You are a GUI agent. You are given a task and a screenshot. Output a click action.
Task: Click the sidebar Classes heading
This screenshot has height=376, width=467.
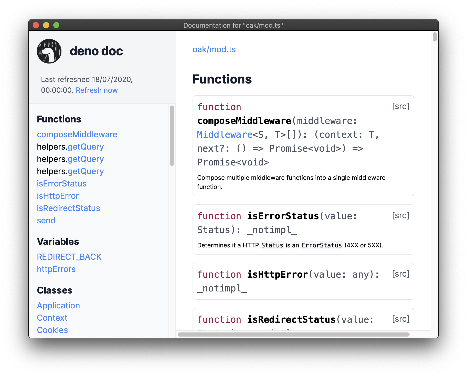click(x=55, y=290)
